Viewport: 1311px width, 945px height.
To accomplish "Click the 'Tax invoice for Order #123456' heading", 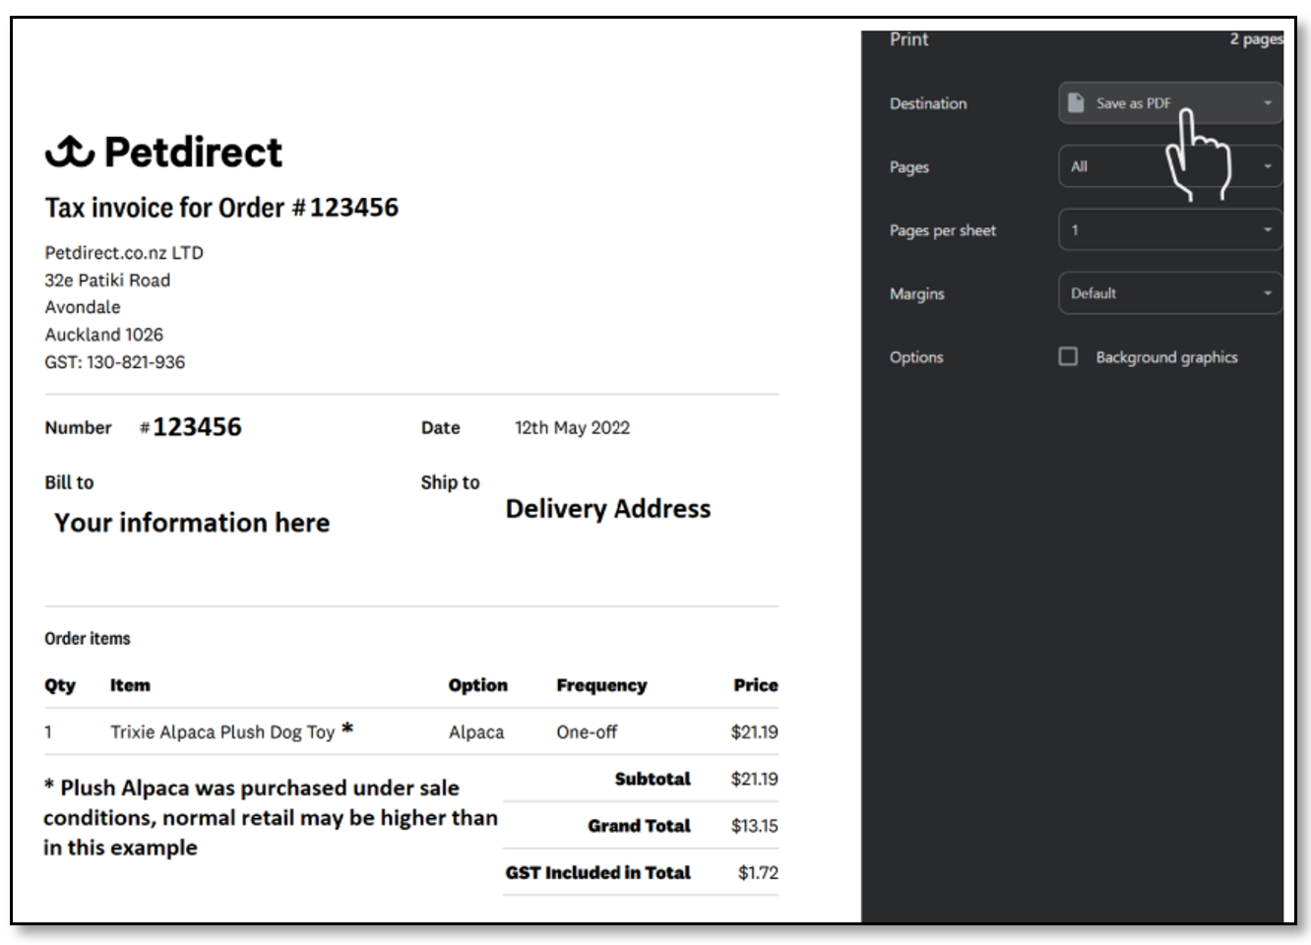I will click(x=221, y=208).
